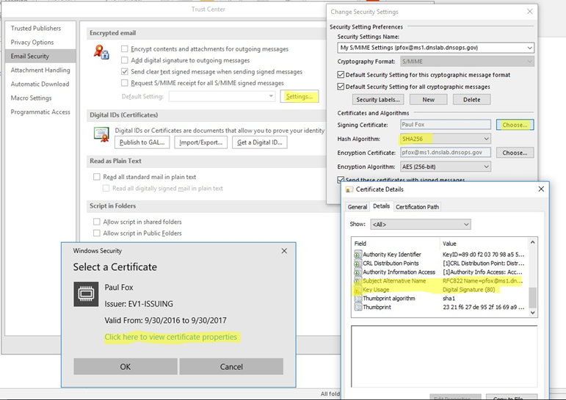Close the Change Security Settings dialog

coord(529,12)
